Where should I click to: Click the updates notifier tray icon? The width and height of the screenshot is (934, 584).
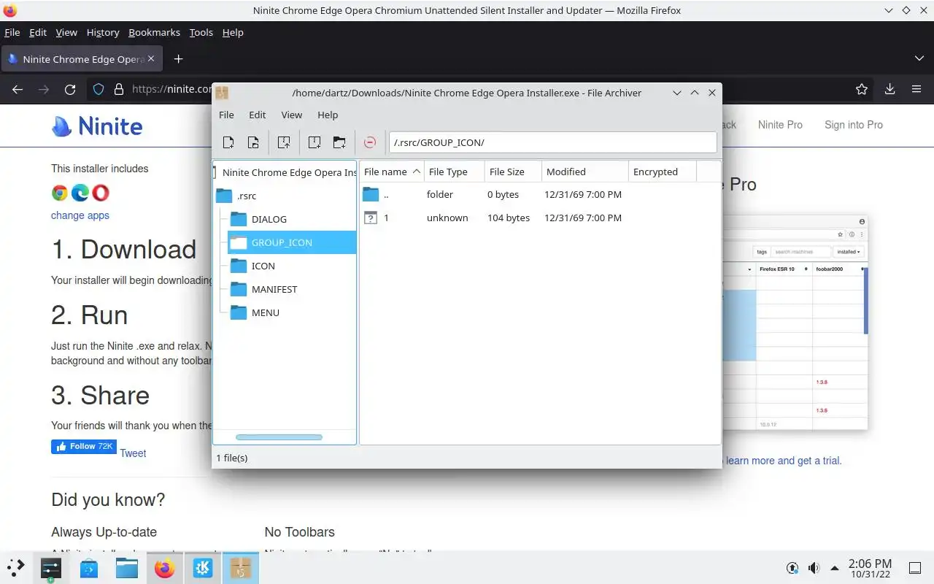(x=792, y=568)
